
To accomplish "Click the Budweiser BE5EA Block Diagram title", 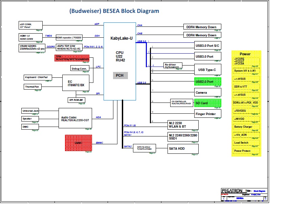I will click(114, 11).
